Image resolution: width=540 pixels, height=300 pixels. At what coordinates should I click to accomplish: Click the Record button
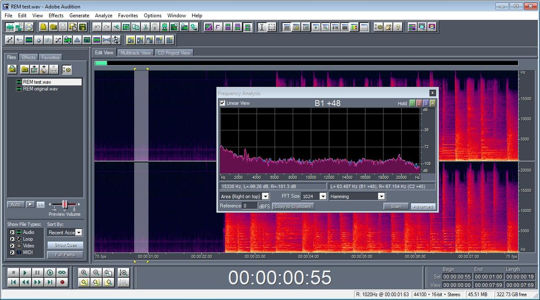(62, 282)
